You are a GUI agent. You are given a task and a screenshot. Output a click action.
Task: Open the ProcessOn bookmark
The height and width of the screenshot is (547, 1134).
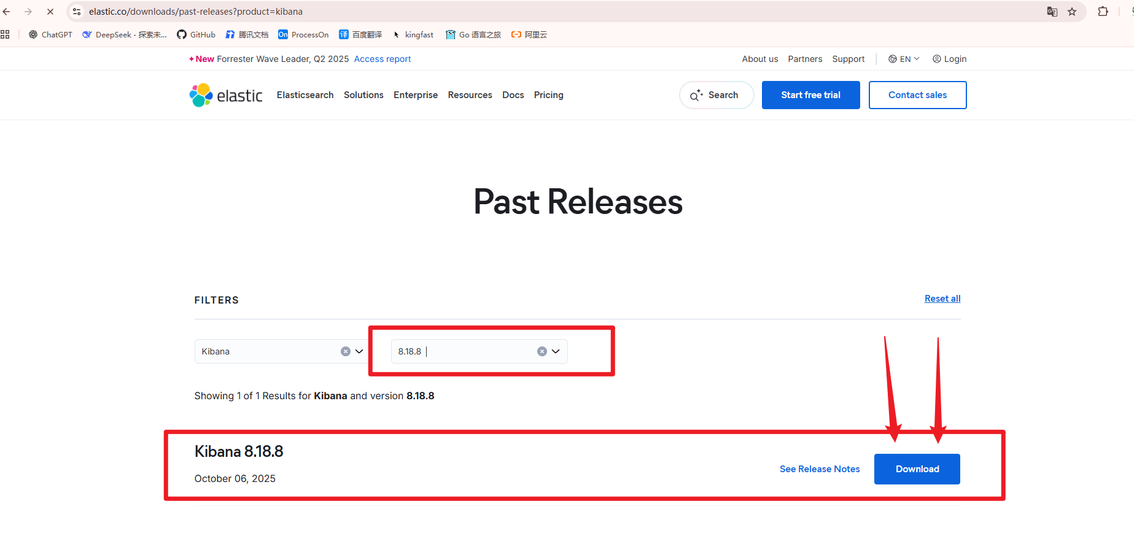[303, 35]
